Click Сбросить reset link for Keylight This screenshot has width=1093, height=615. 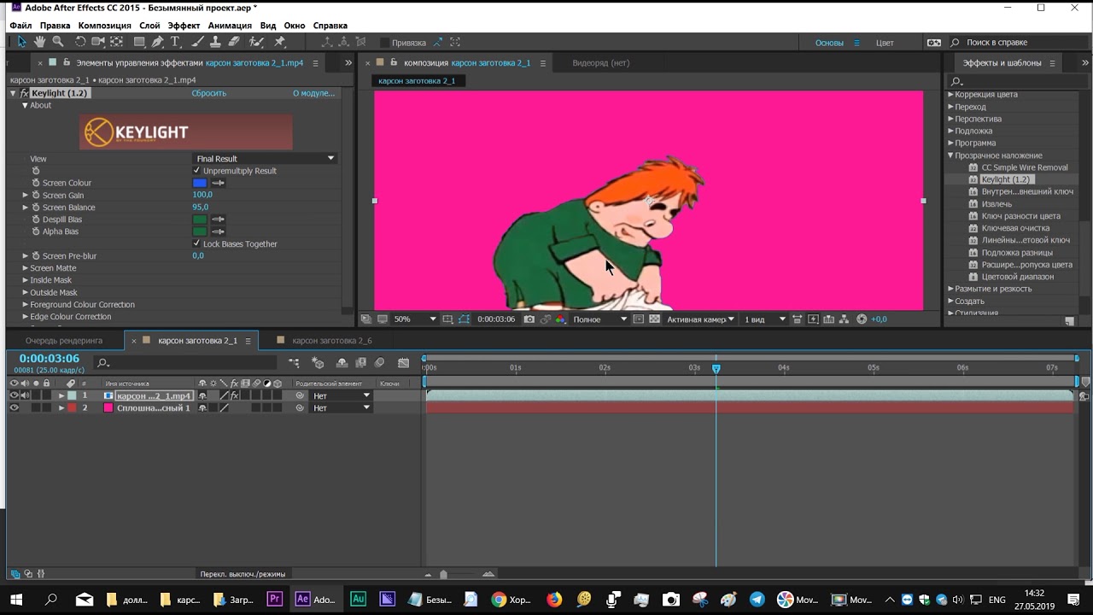(209, 93)
